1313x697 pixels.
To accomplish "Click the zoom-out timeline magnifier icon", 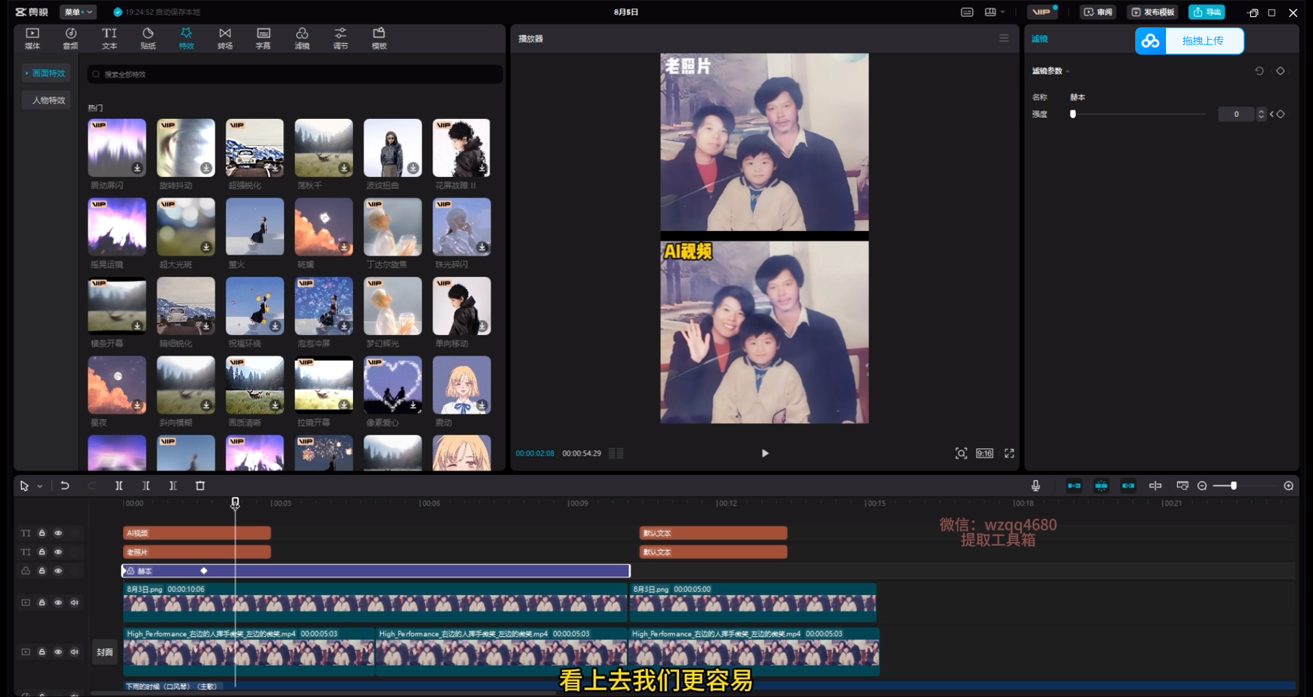I will pyautogui.click(x=1202, y=486).
